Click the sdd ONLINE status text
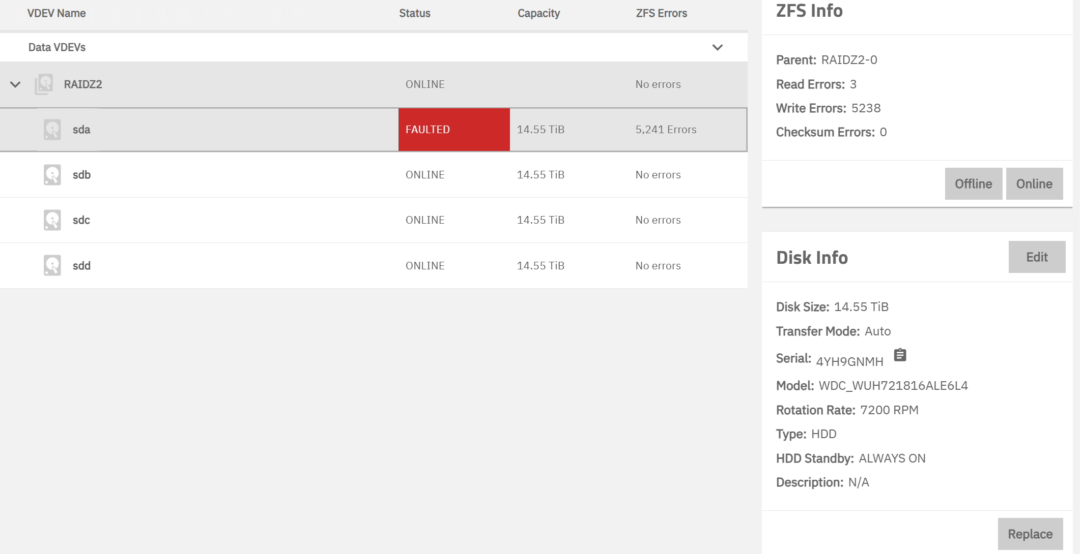1082x554 pixels. tap(425, 266)
